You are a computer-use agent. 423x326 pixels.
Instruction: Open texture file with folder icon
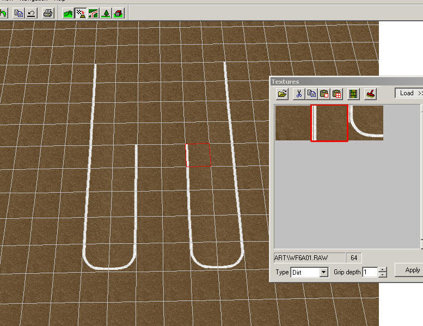coord(282,94)
